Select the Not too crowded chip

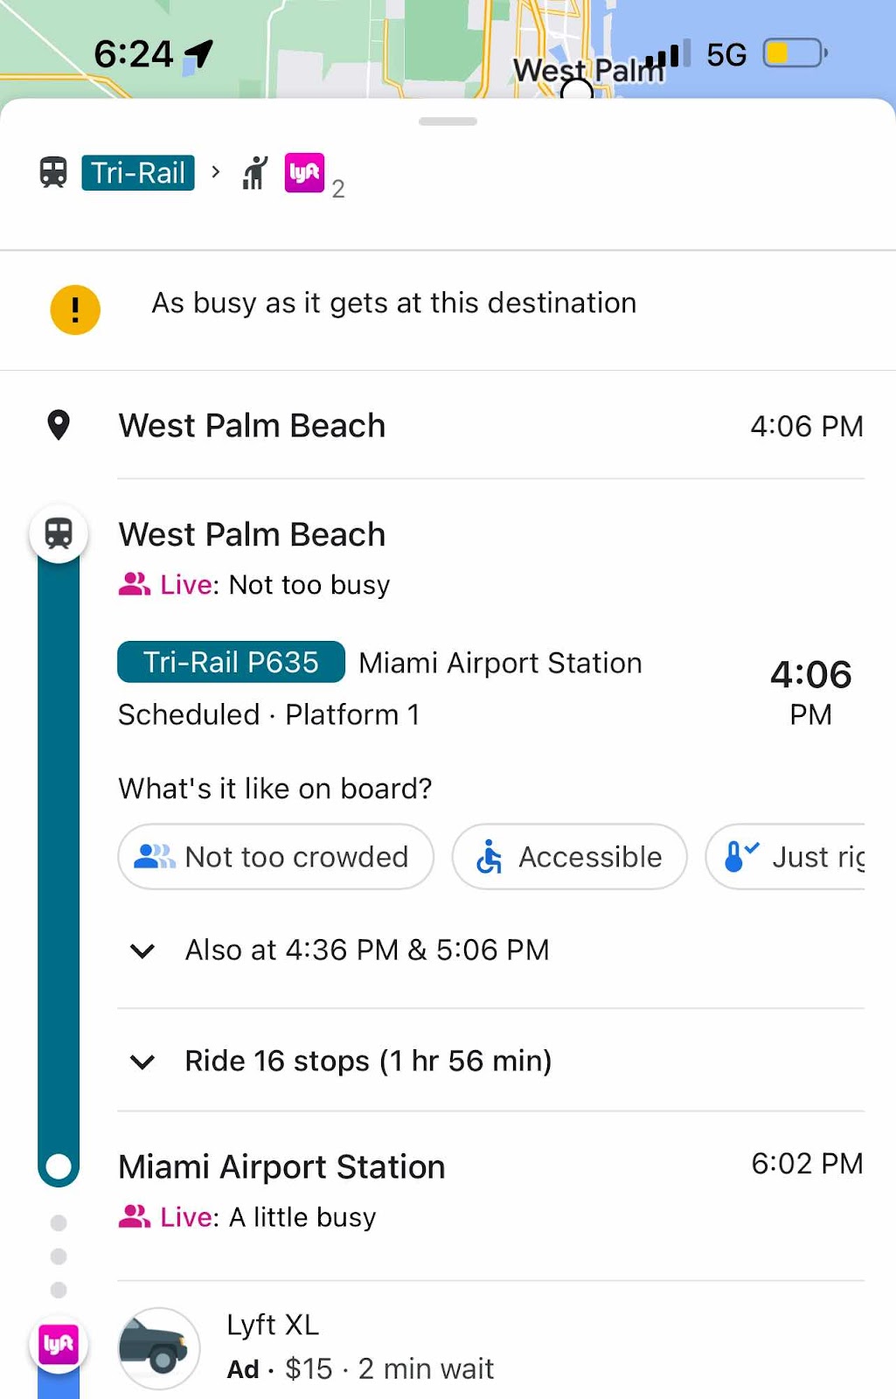[x=275, y=857]
